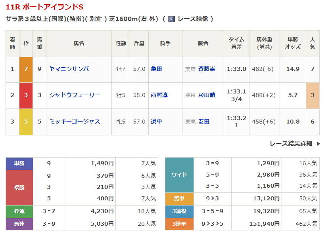Click the race video film icon
The height and width of the screenshot is (234, 326).
tap(171, 19)
